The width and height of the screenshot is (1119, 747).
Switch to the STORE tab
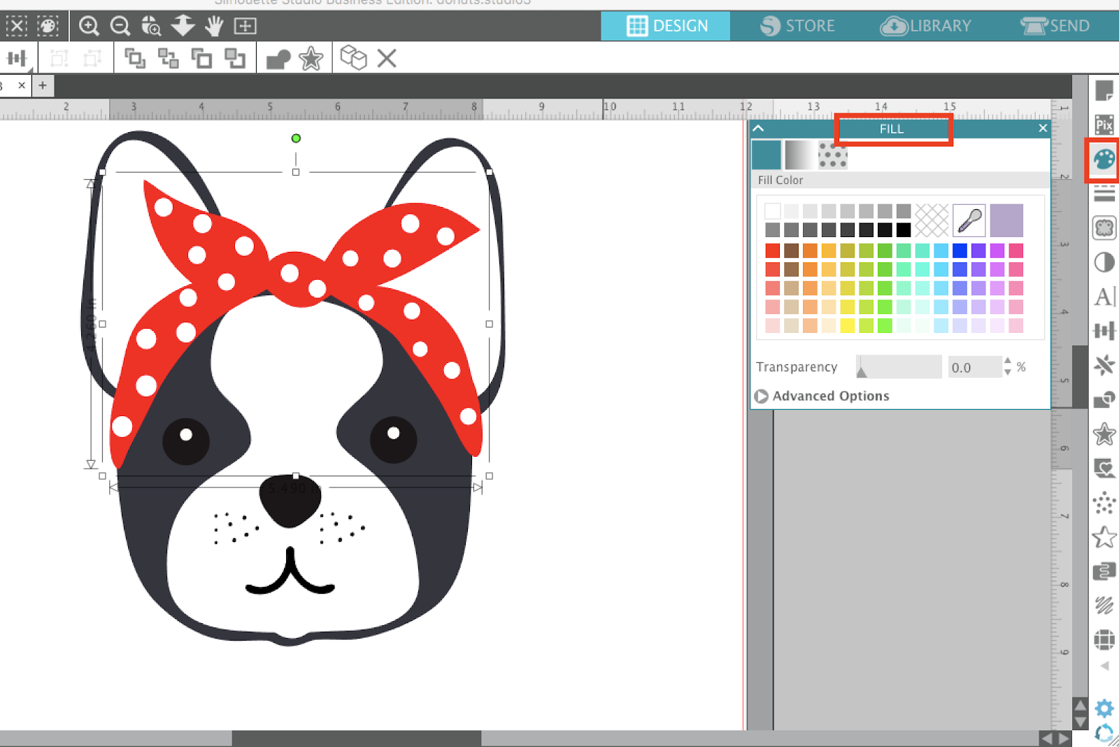click(x=797, y=26)
